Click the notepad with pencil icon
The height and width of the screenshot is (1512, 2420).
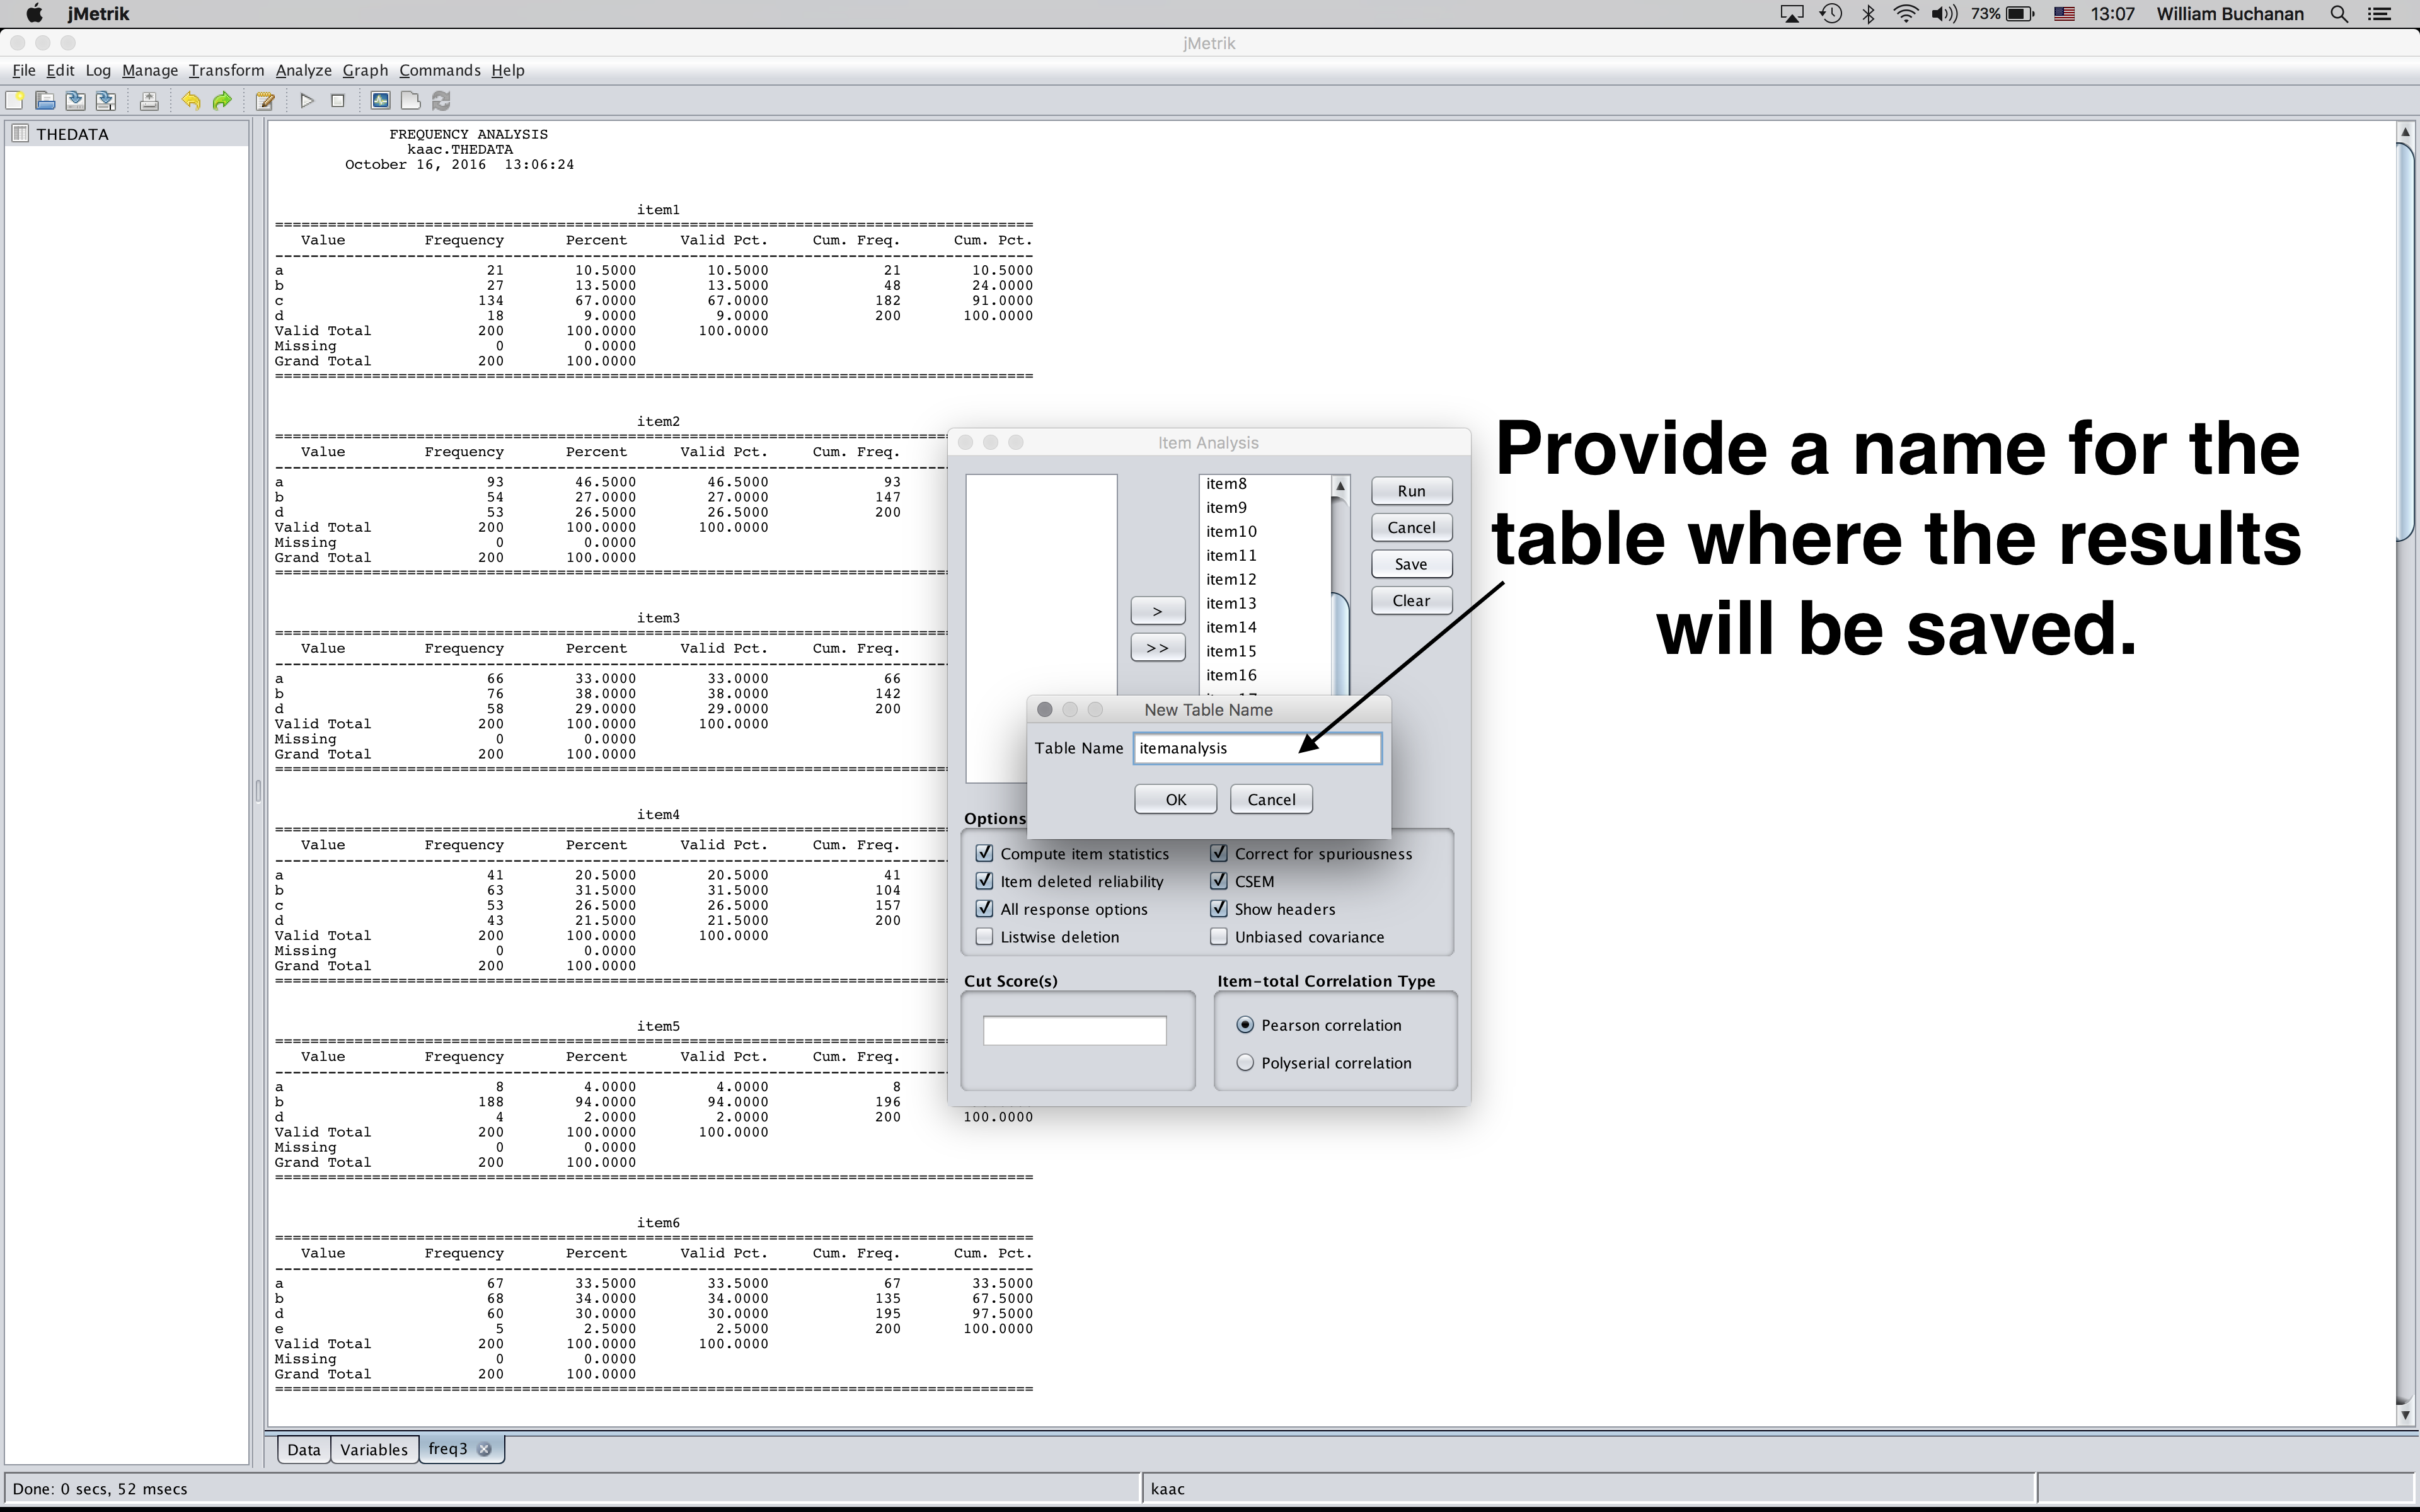click(x=265, y=101)
